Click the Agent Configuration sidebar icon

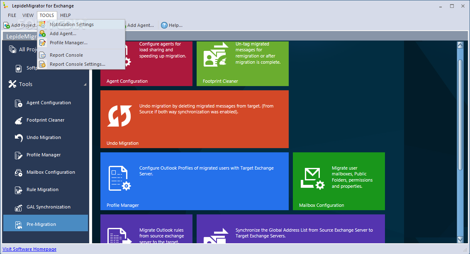point(19,103)
